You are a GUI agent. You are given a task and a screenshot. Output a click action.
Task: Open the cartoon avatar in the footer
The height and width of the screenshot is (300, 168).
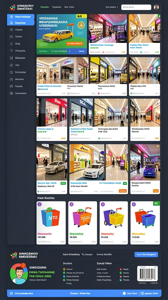click(19, 274)
